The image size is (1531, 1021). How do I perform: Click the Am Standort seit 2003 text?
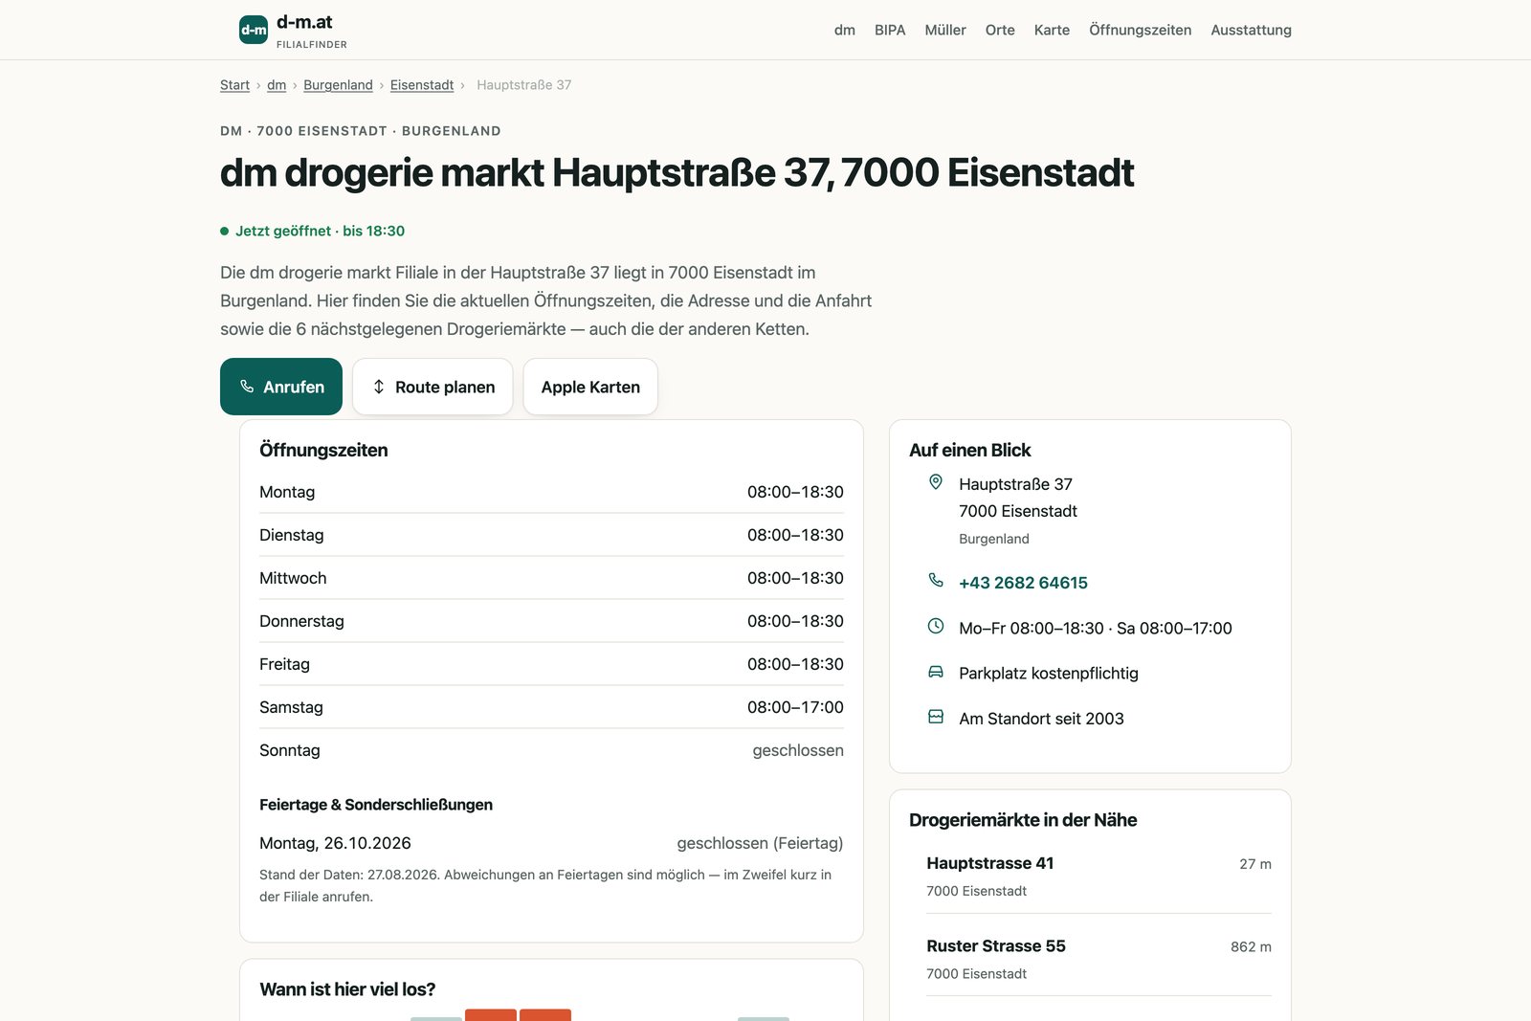click(x=1041, y=719)
